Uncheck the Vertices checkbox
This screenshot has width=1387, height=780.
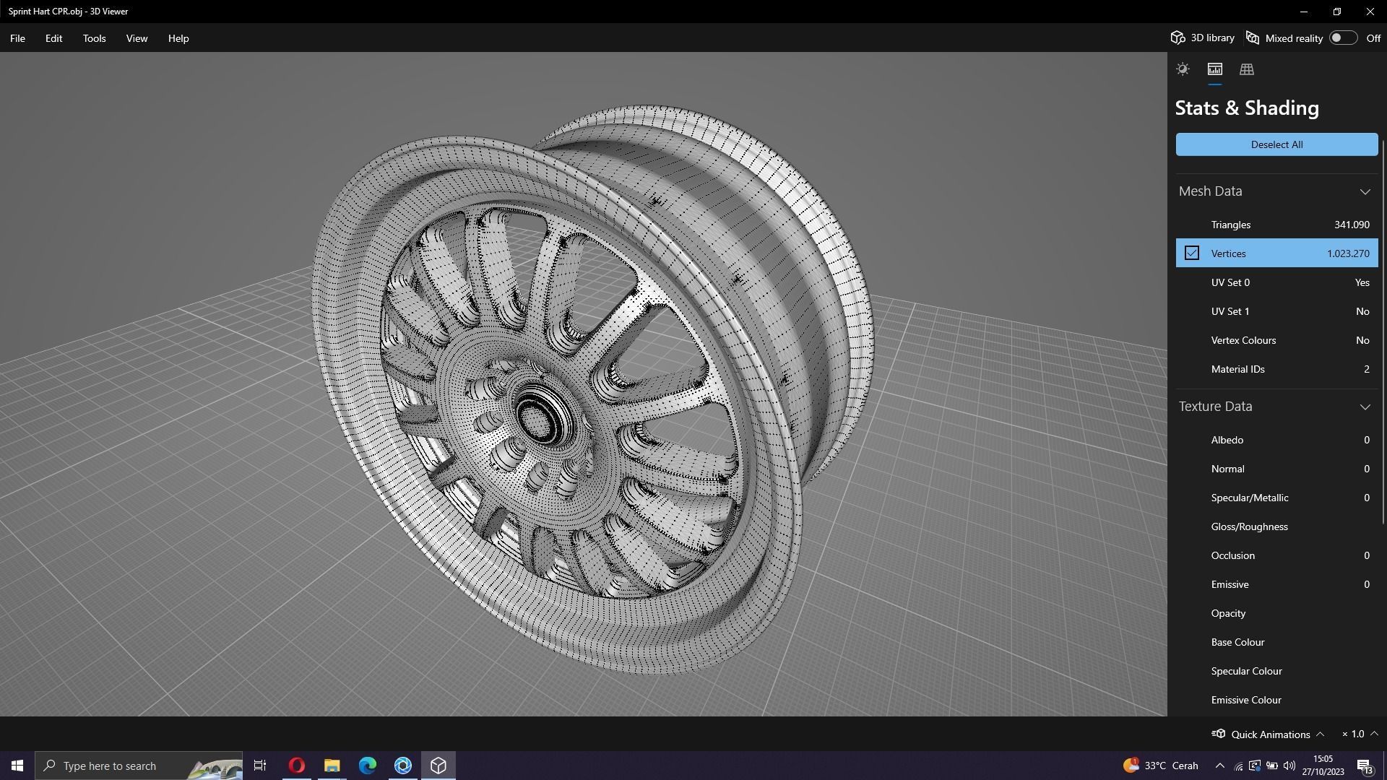click(x=1191, y=253)
